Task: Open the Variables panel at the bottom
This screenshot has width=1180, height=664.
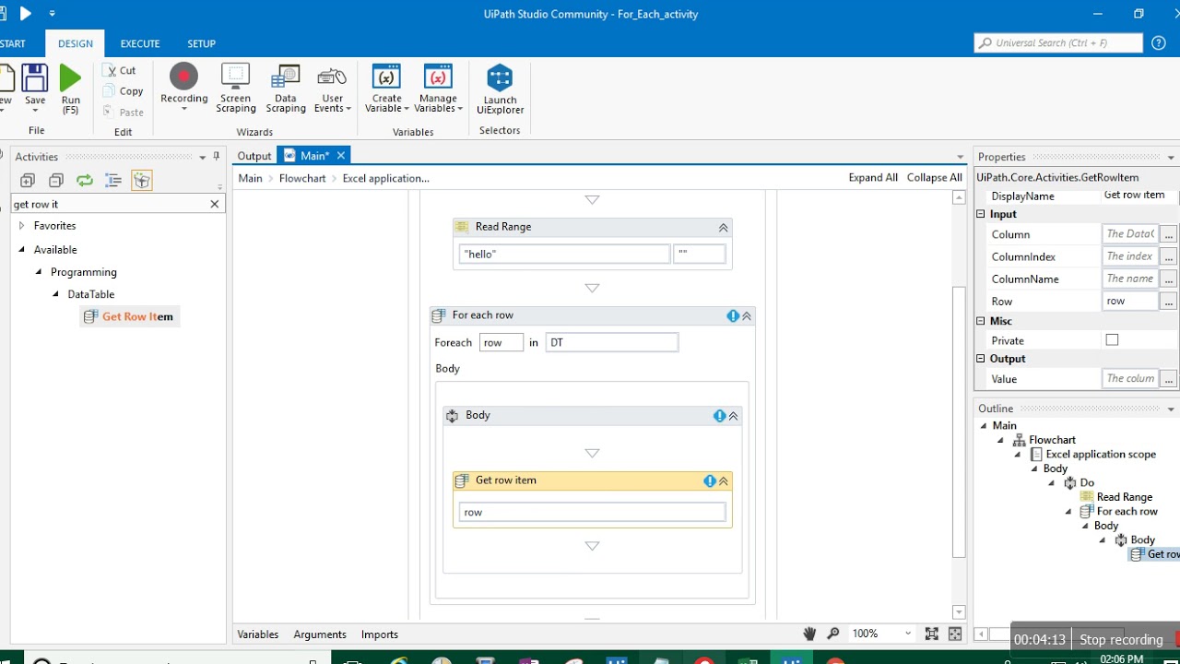Action: tap(258, 634)
